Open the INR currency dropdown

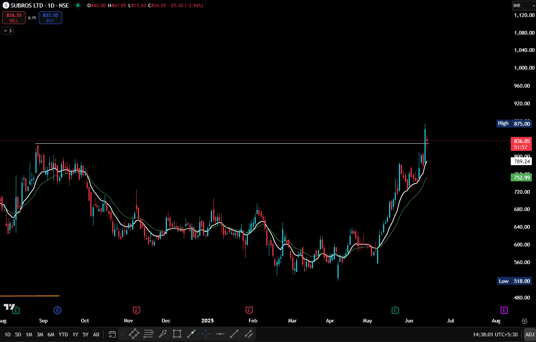tap(524, 6)
